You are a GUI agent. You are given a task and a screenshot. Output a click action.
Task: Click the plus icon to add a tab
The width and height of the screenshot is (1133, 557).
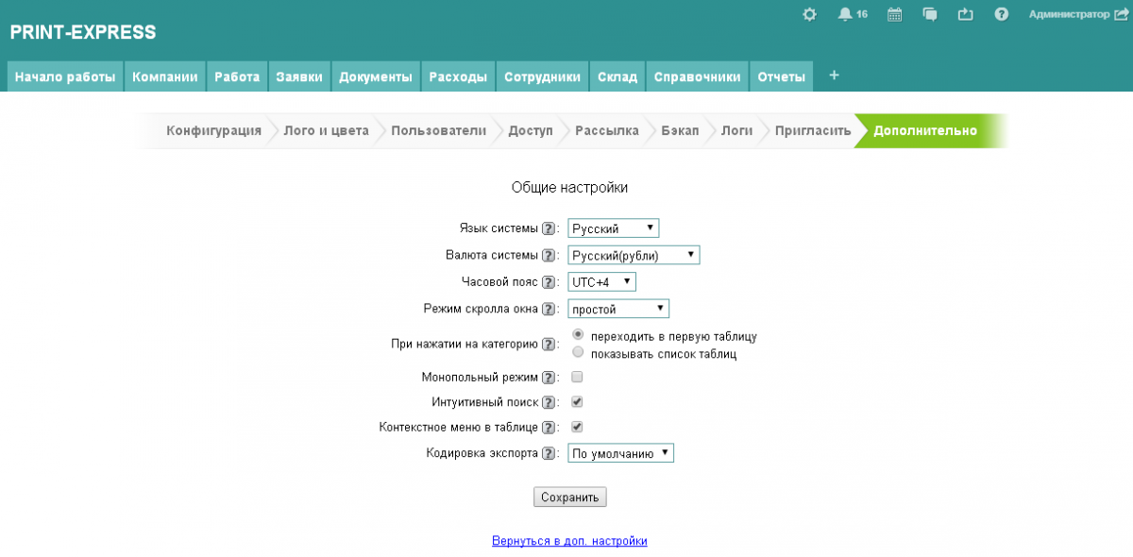click(834, 76)
